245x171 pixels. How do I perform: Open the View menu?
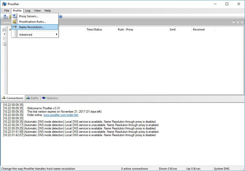pyautogui.click(x=37, y=11)
